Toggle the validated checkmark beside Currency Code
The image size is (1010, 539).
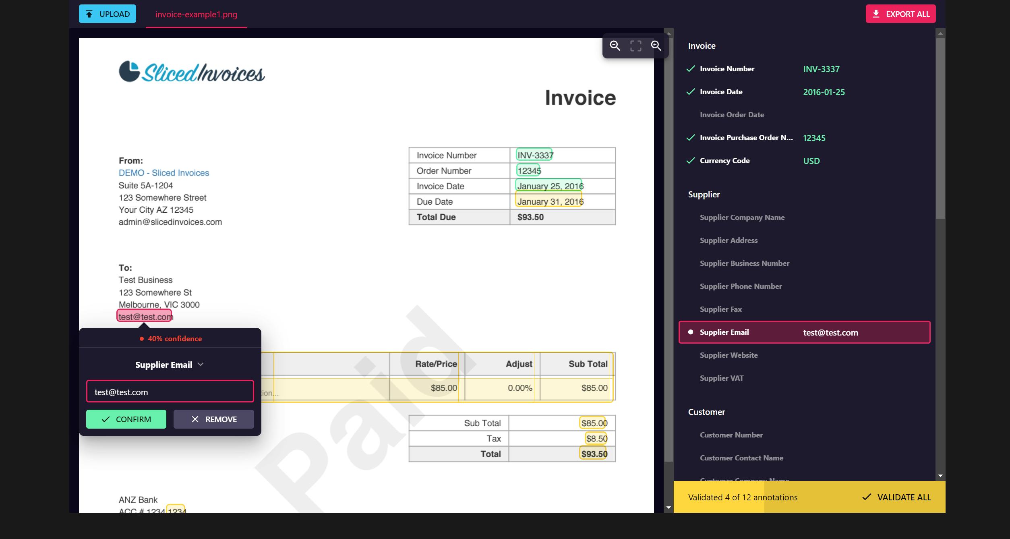click(691, 160)
